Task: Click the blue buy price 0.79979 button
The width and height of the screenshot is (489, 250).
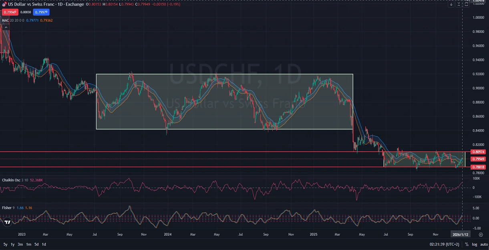Action: [x=41, y=12]
